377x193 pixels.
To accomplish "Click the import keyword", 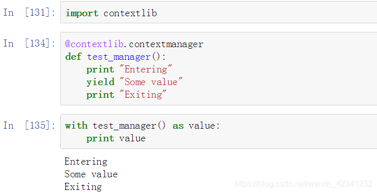I will click(82, 13).
